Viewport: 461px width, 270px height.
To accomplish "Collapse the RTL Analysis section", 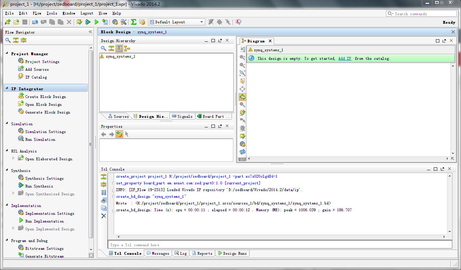I will coord(7,151).
